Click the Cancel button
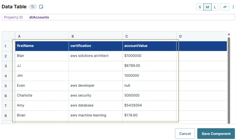Viewport: 236px width, 140px height. [x=185, y=134]
